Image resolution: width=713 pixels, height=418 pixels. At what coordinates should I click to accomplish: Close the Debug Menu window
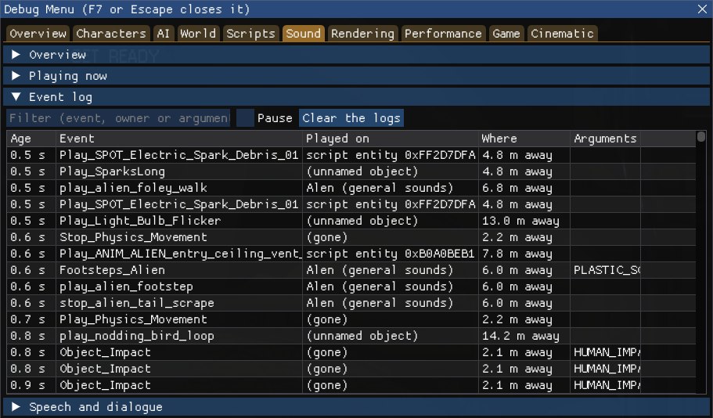[703, 9]
